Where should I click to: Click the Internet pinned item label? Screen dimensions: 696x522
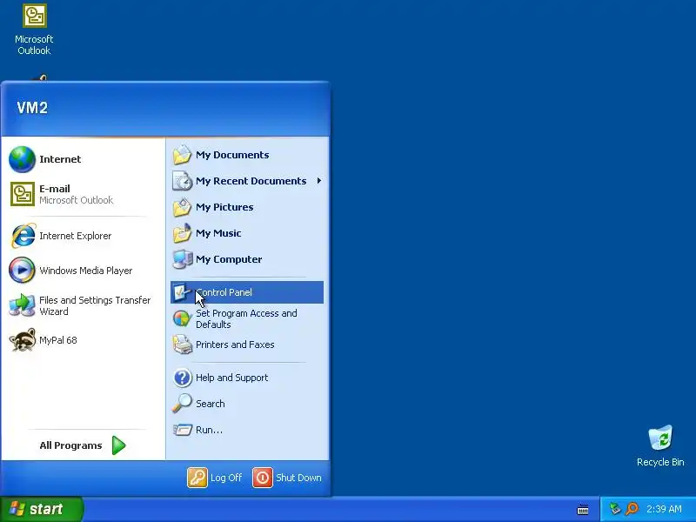pyautogui.click(x=60, y=159)
